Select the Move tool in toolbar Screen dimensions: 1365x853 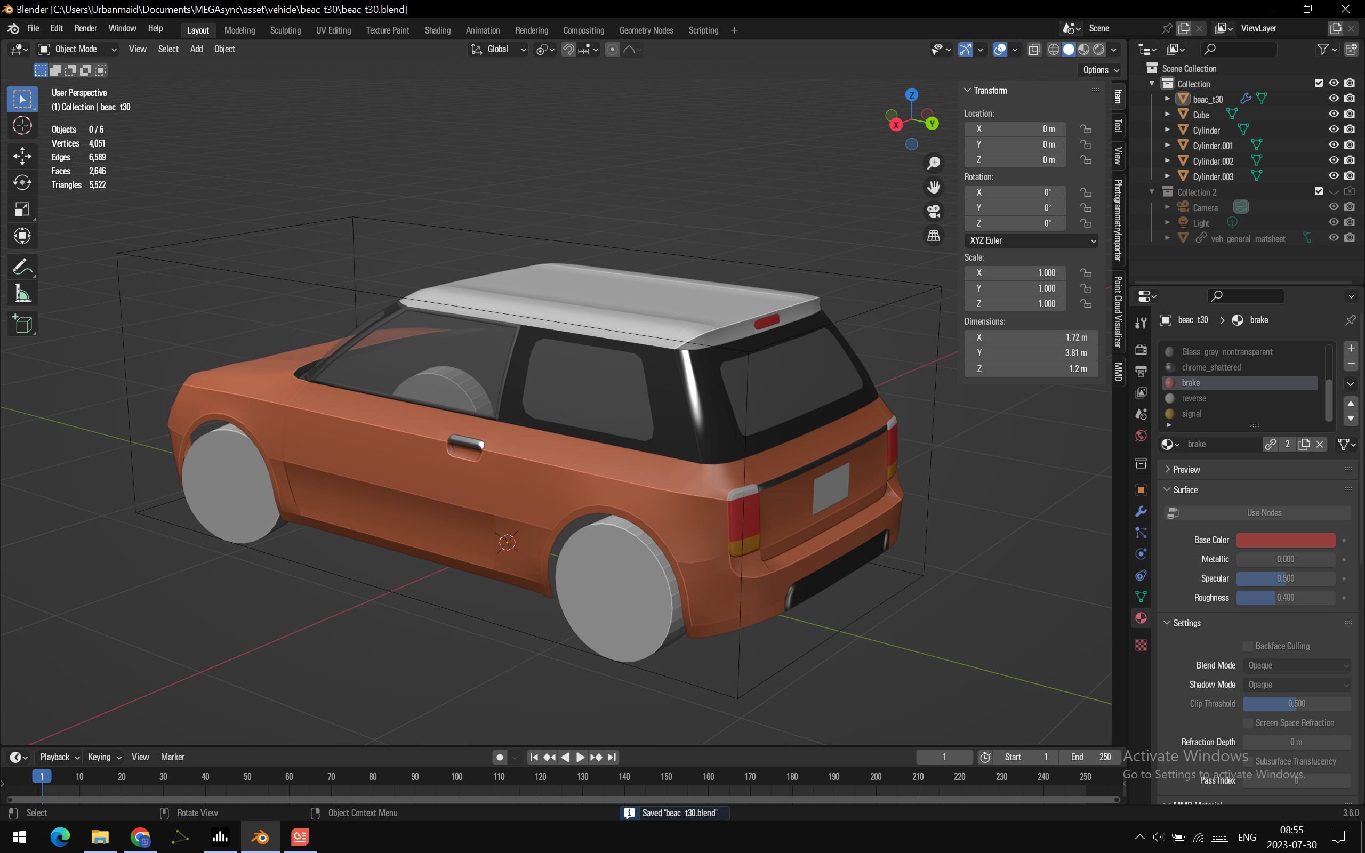point(22,156)
